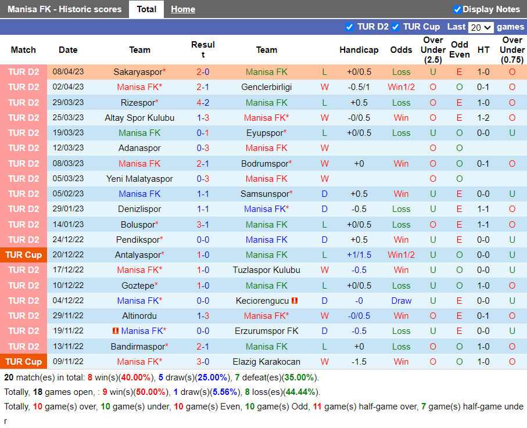Select the Altay Spor Kulubu team link
The height and width of the screenshot is (428, 527).
click(x=139, y=118)
